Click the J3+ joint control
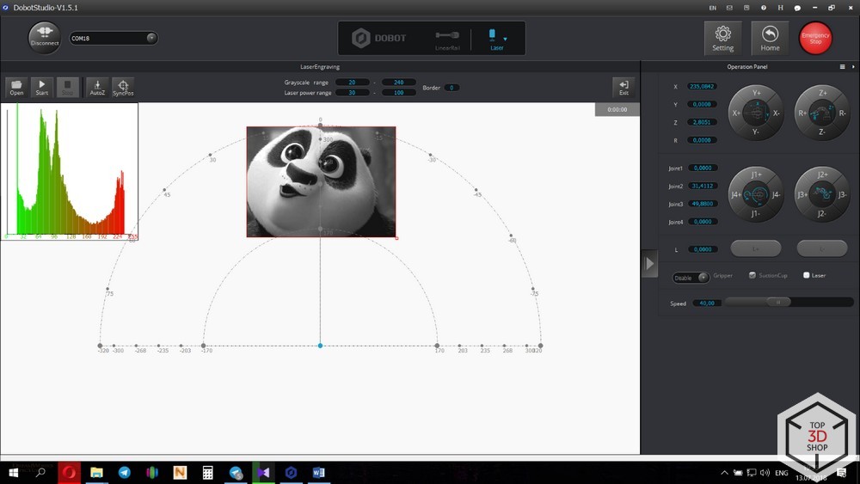 (802, 194)
